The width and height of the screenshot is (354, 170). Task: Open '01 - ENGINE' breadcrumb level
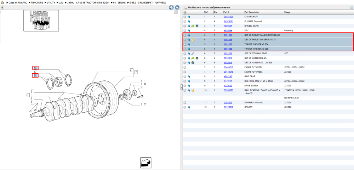tap(119, 2)
